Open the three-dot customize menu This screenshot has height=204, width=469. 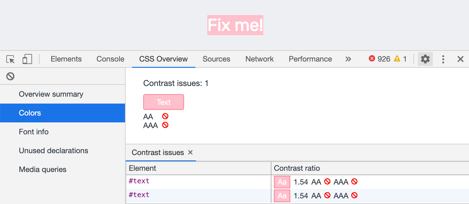click(x=443, y=59)
